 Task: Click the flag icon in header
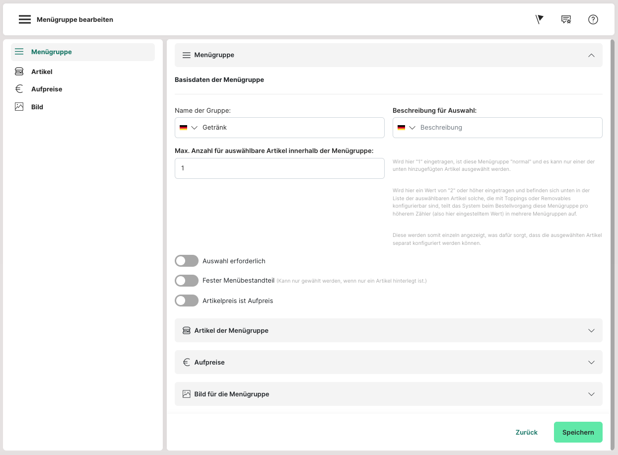tap(540, 19)
